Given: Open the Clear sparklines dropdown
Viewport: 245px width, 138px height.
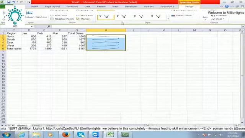Looking at the screenshot, I should click(218, 19).
